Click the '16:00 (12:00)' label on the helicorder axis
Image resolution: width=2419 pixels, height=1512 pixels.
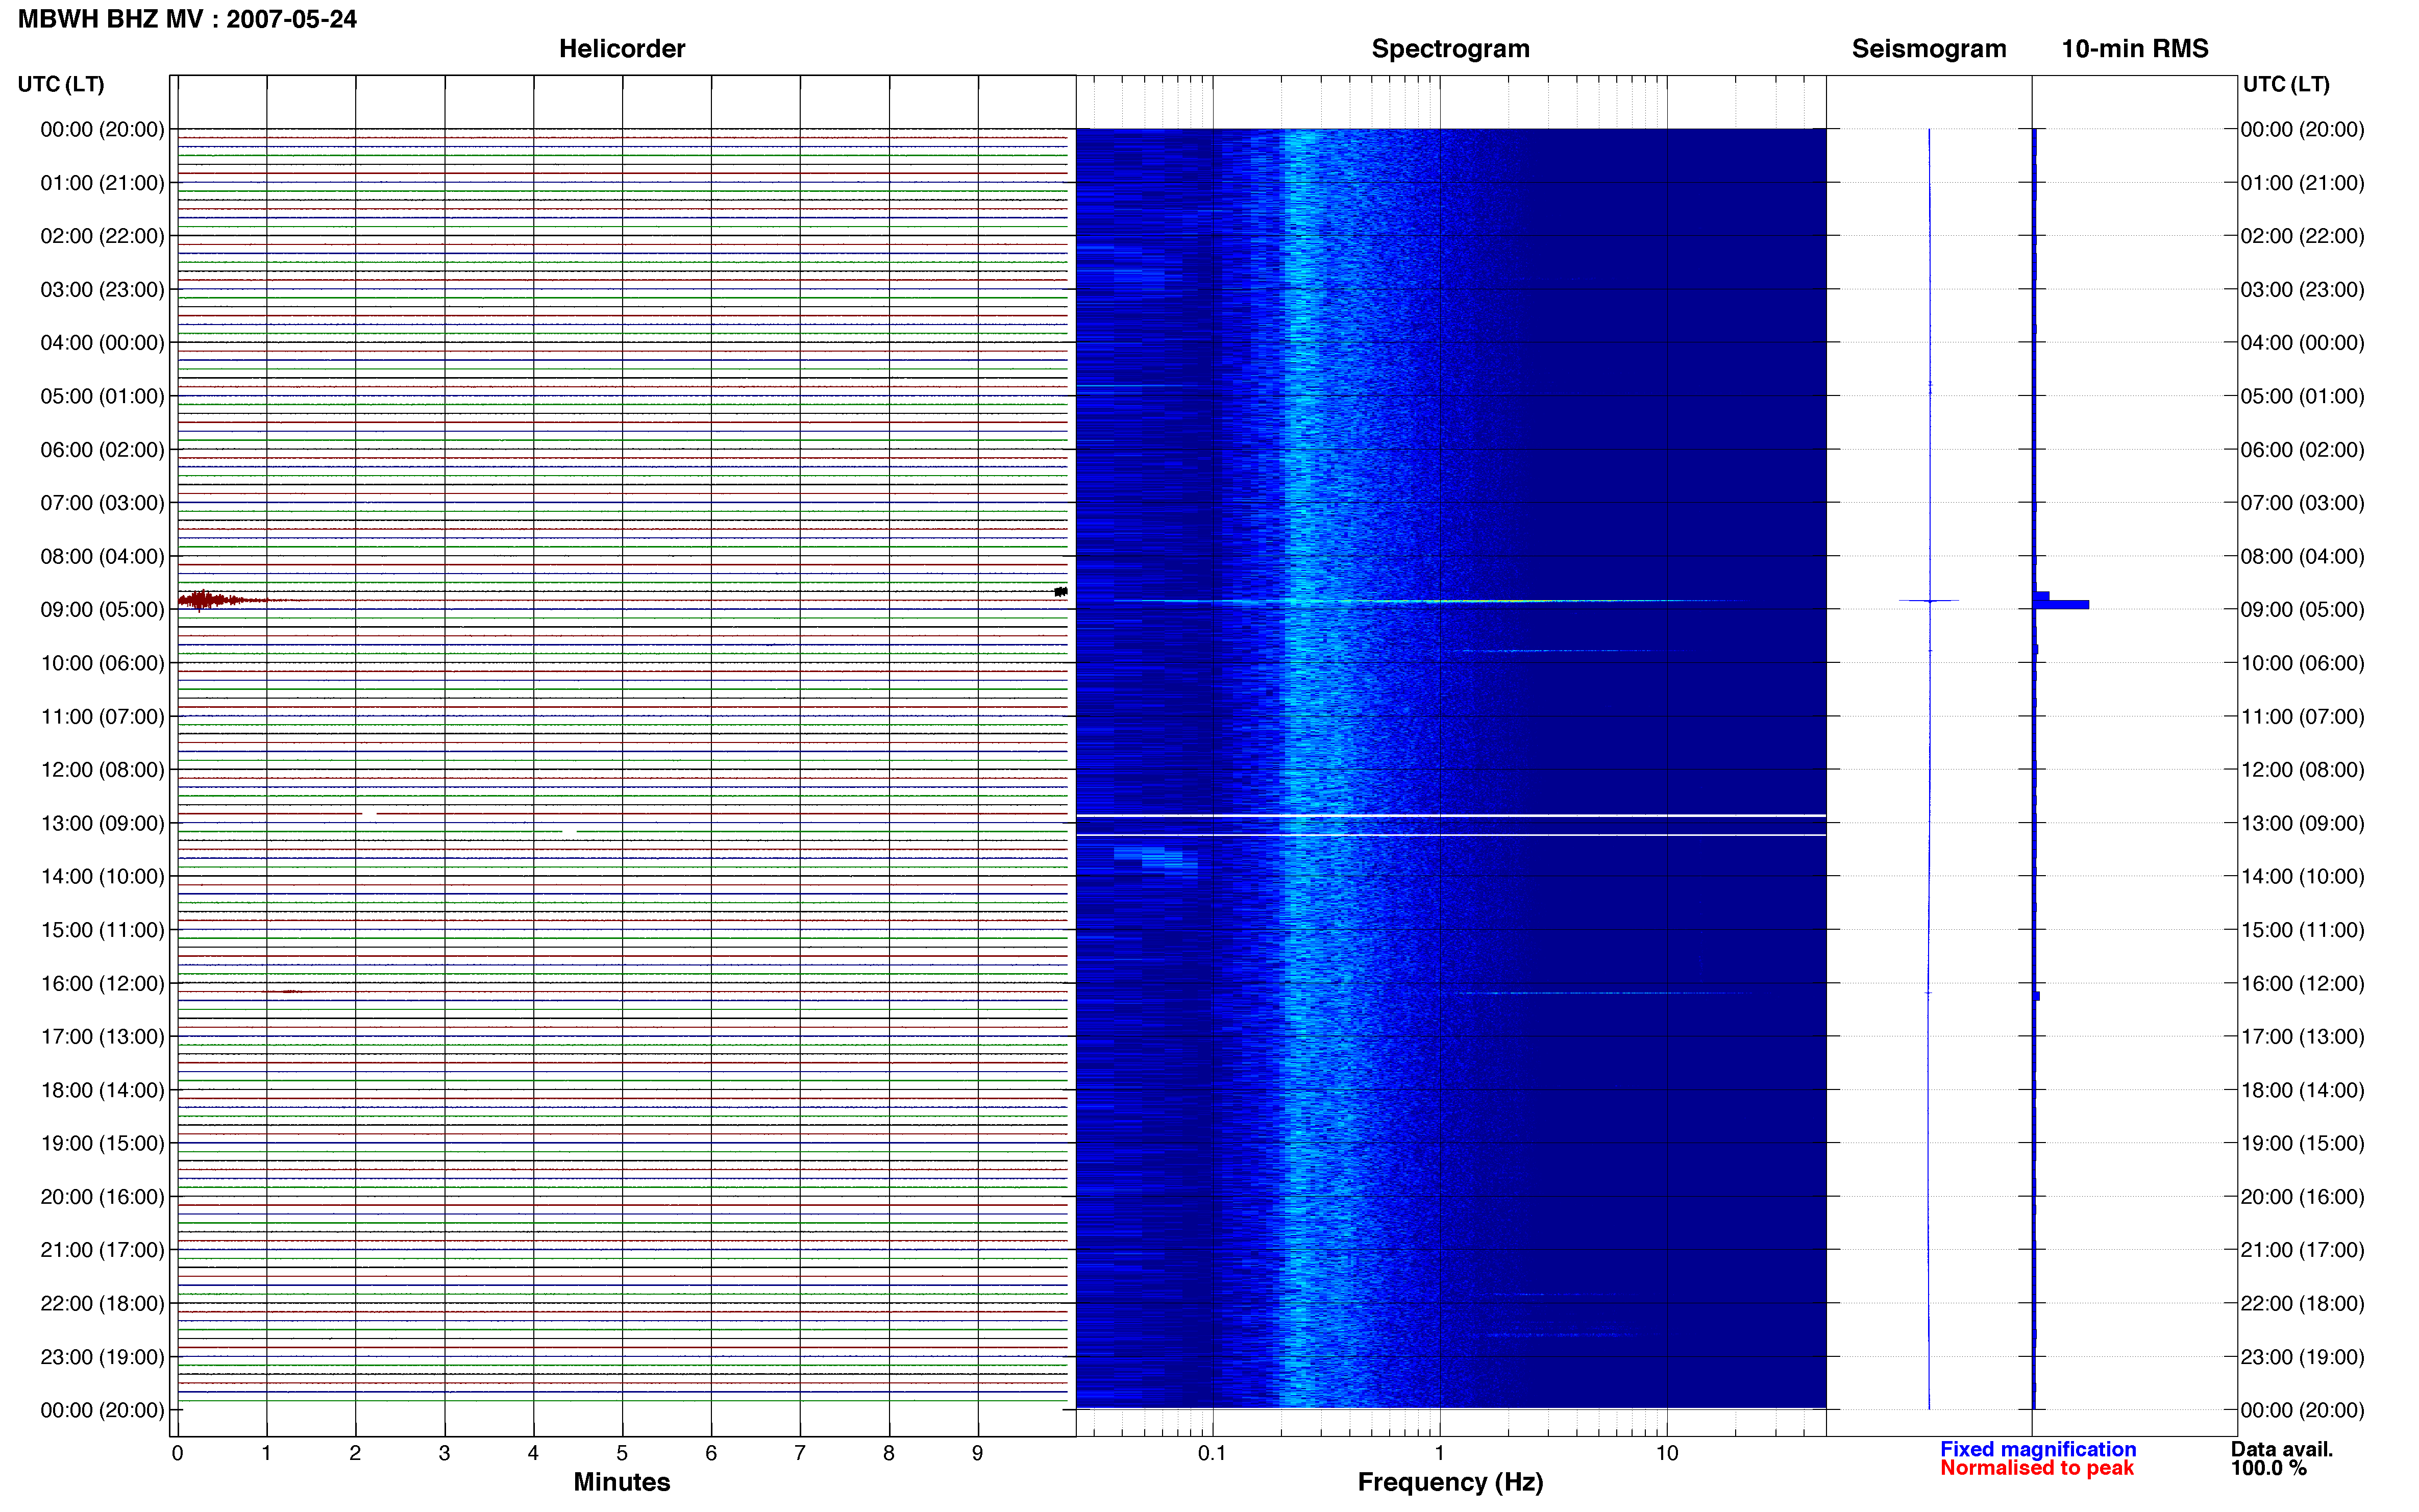coord(102,983)
